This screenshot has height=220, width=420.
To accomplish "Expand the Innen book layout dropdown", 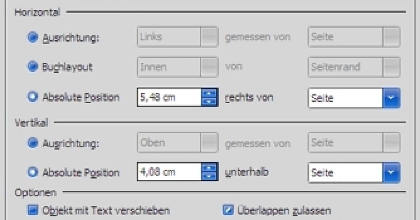I will pos(209,66).
